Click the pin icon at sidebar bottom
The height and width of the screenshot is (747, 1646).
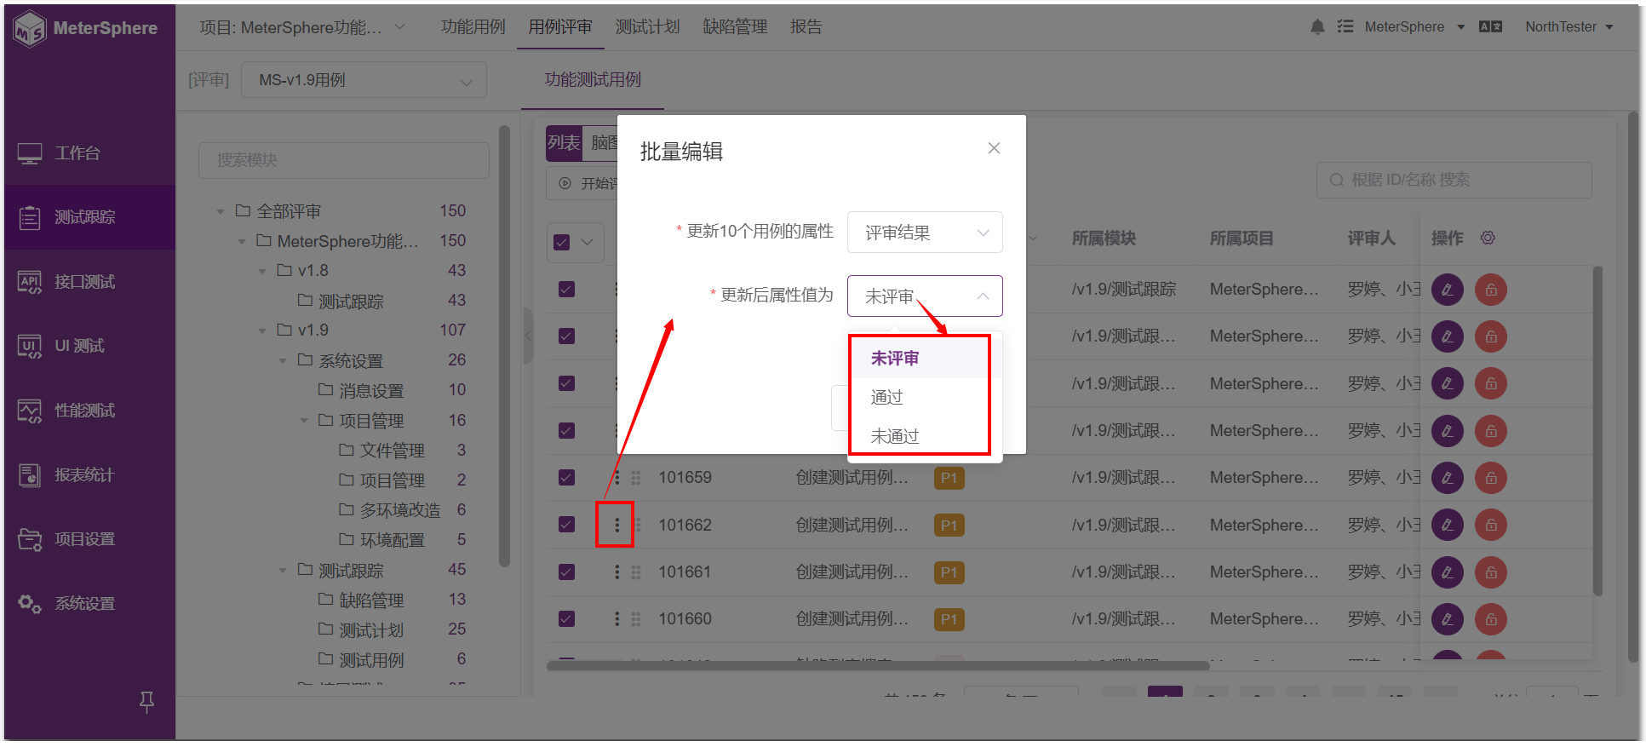[x=146, y=702]
